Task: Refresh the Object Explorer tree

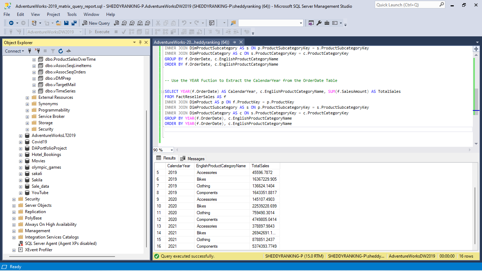Action: (61, 51)
